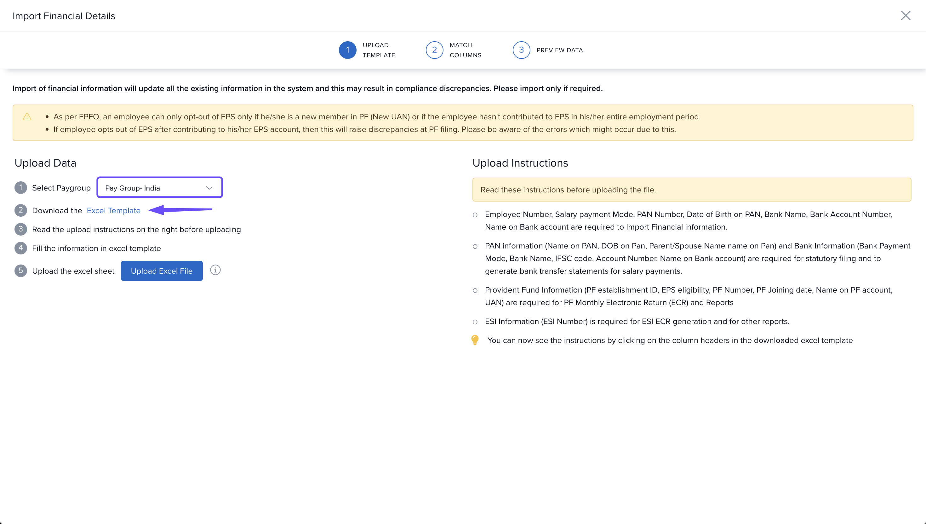The image size is (926, 524).
Task: Click the number 4 badge beside Fill the information
Action: click(20, 248)
